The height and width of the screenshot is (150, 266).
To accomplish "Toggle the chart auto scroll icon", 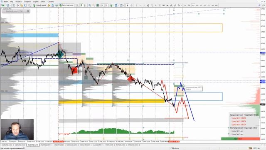I will (x=102, y=5).
